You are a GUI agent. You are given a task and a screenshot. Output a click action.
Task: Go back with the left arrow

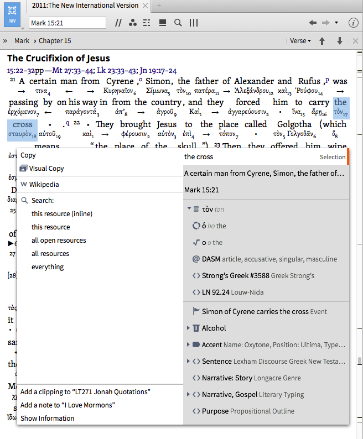pyautogui.click(x=313, y=23)
